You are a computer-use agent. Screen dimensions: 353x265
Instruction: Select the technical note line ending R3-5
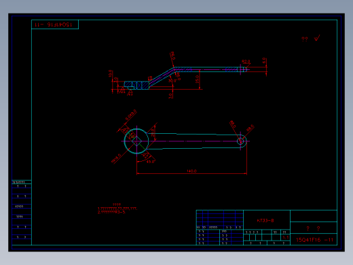coord(111,212)
